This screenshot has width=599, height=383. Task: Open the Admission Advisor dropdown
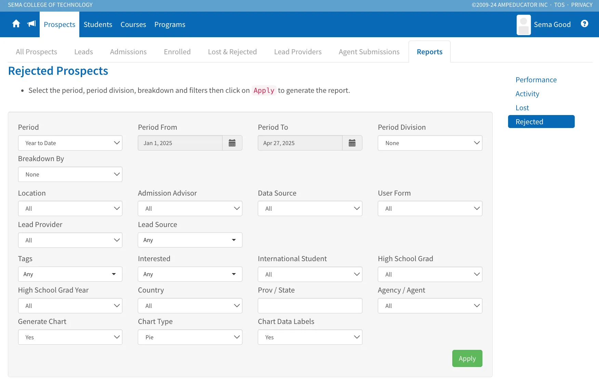pos(190,209)
